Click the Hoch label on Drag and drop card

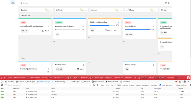pyautogui.click(x=128, y=22)
